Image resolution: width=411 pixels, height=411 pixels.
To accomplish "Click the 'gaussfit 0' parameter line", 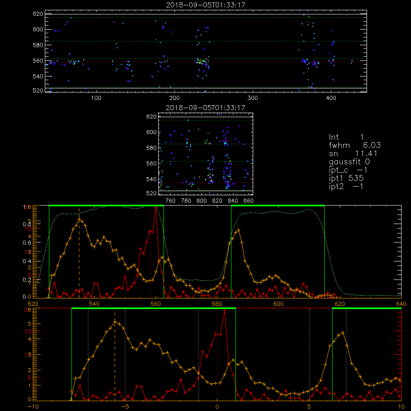I will click(349, 162).
